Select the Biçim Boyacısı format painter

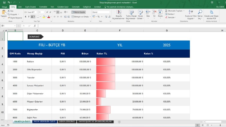coord(15,18)
